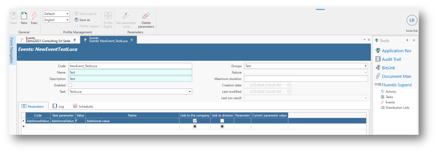
Task: Toggle the Enabled checkbox
Action: 70,85
